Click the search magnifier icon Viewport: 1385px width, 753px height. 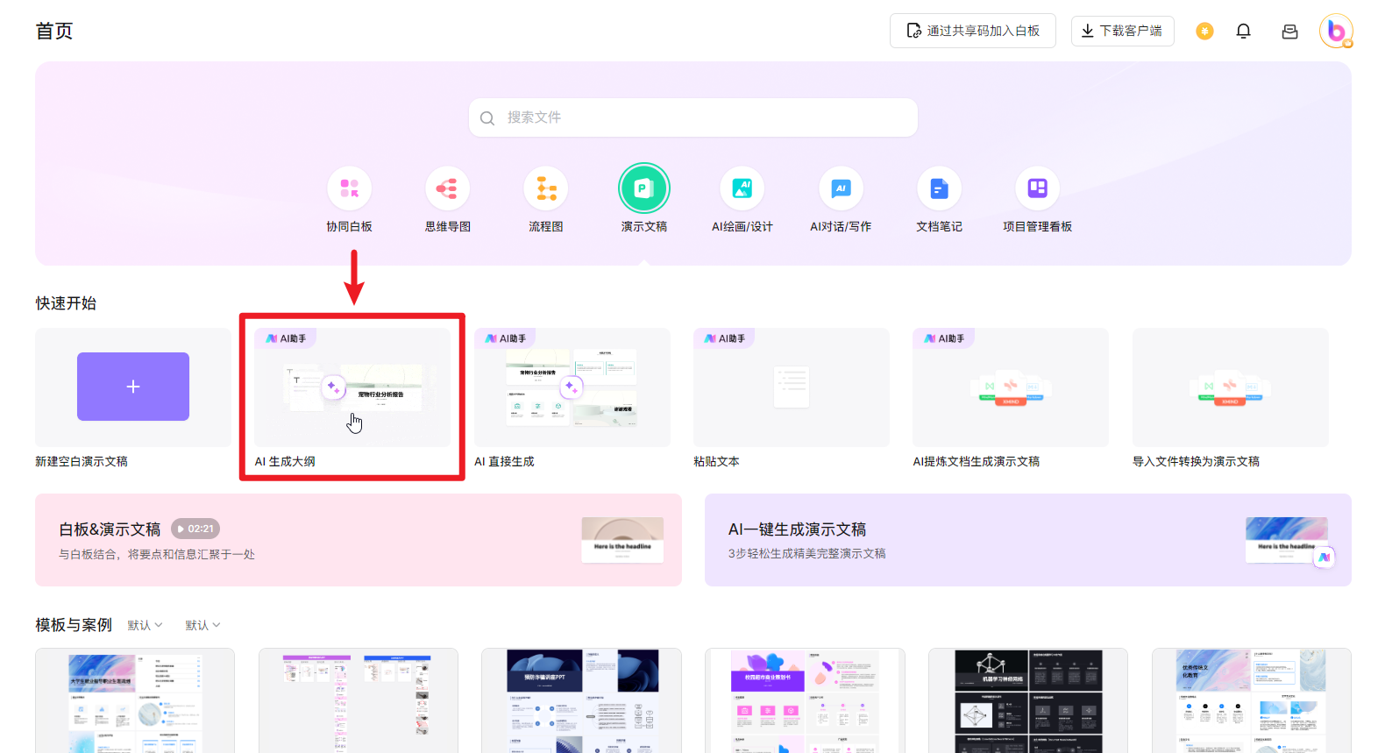pos(487,117)
